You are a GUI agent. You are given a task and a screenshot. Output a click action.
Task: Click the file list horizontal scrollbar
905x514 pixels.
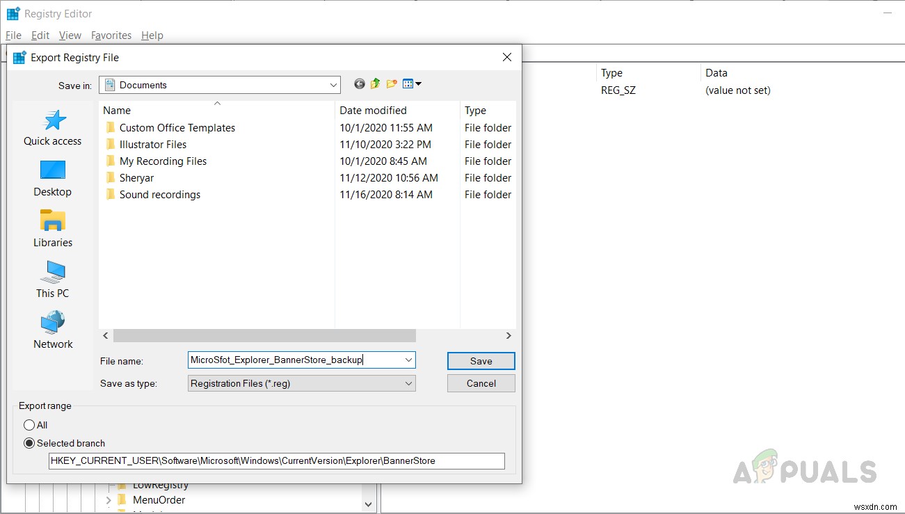[264, 335]
